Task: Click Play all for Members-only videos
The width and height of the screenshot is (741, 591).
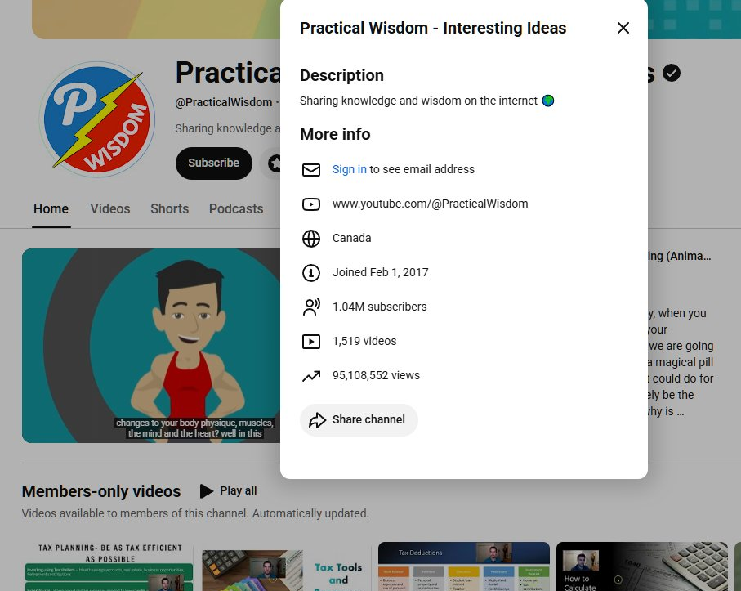Action: point(228,490)
